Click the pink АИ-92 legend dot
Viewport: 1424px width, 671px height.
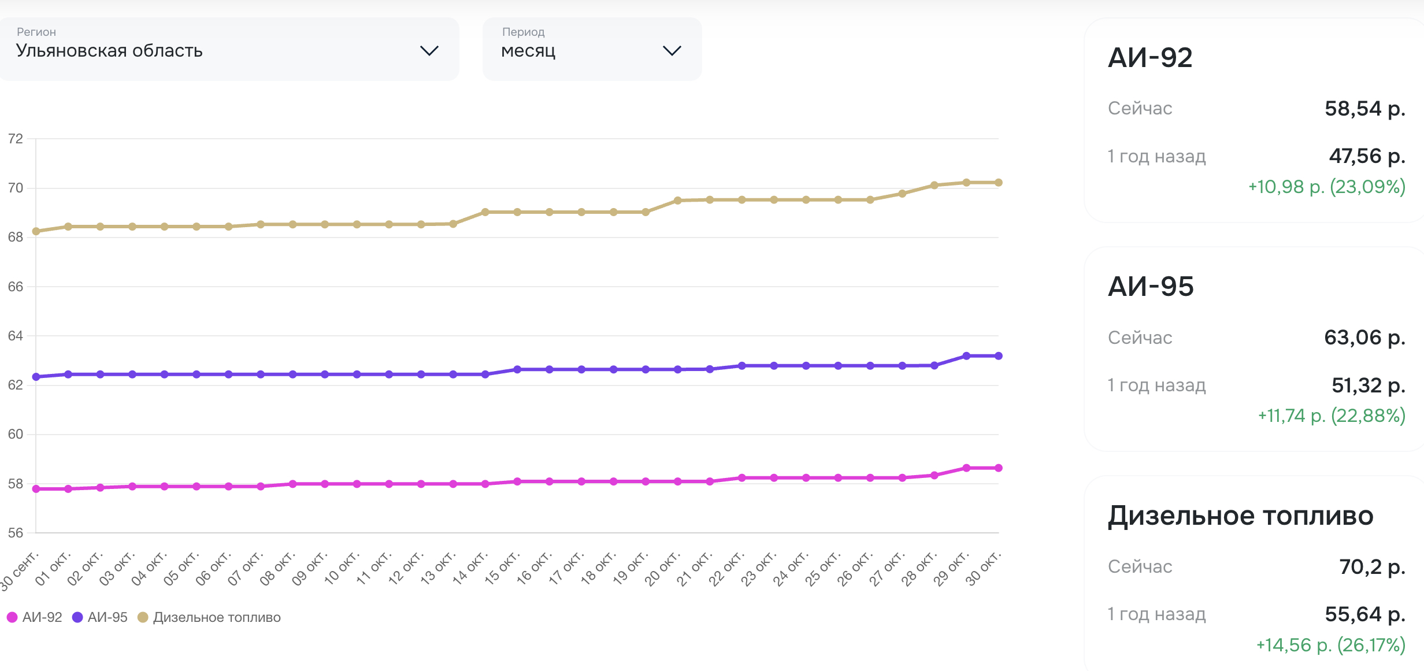(12, 617)
